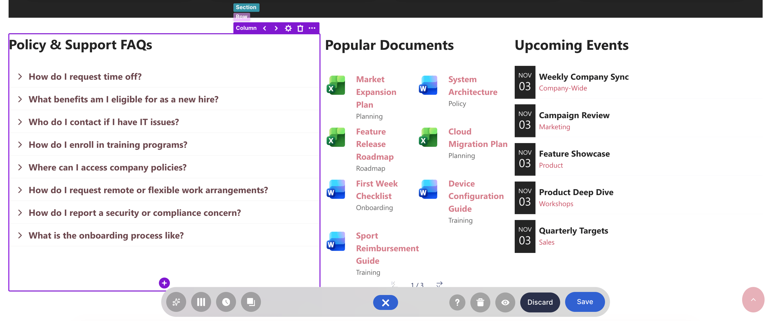Click Excel icon beside Feature Release Roadmap
This screenshot has height=321, width=769.
point(336,137)
